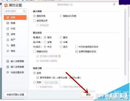Click the 输入法修复器 toolbox icon
The image size is (130, 101).
(x=8, y=67)
